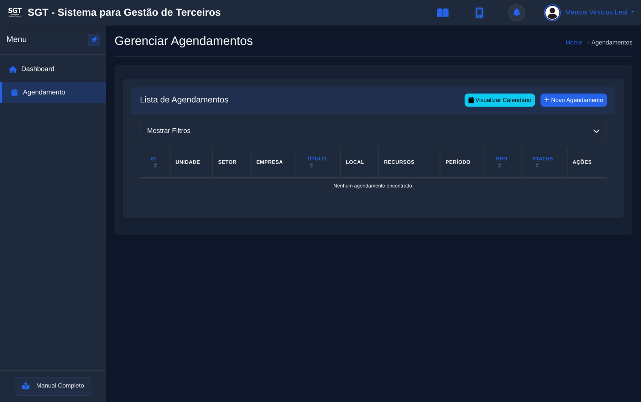The height and width of the screenshot is (402, 641).
Task: Click the reading icon in Manual Completo
Action: [x=26, y=386]
